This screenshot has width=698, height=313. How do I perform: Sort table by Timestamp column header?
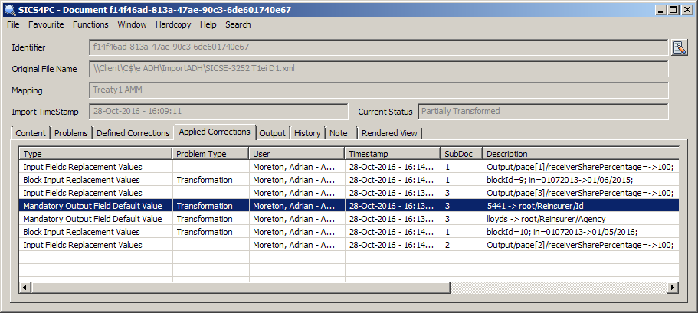point(392,154)
